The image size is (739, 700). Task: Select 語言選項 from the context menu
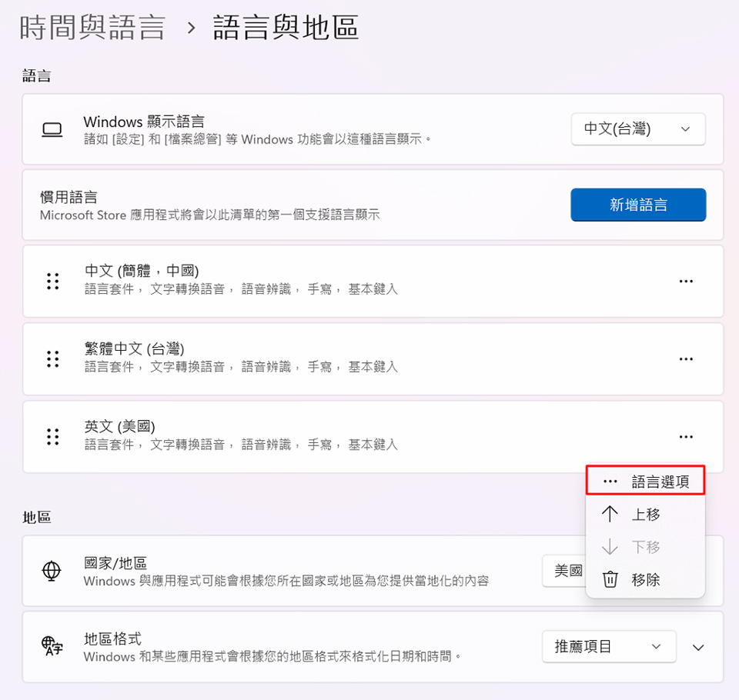pyautogui.click(x=645, y=482)
